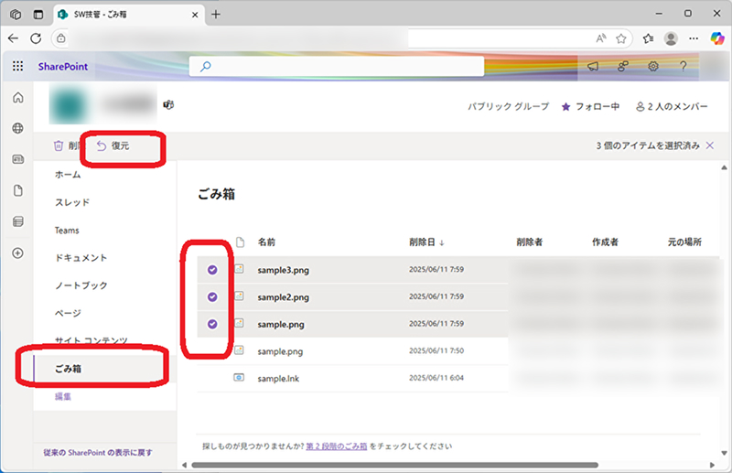Open the people connections icon in the header
This screenshot has height=473, width=732.
623,66
